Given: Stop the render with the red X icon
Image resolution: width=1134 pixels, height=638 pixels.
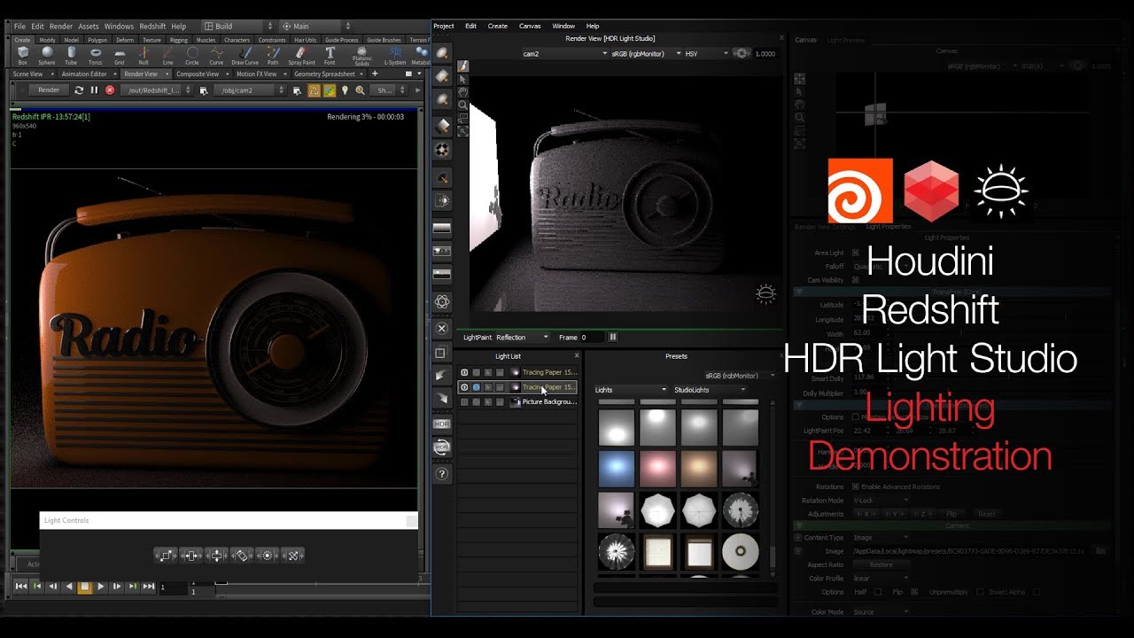Looking at the screenshot, I should [110, 90].
